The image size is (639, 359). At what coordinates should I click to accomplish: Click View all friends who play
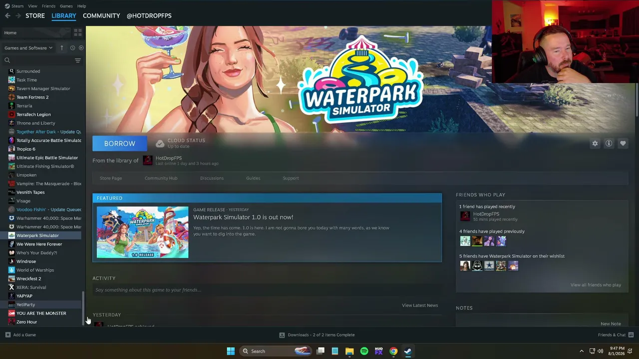point(596,285)
